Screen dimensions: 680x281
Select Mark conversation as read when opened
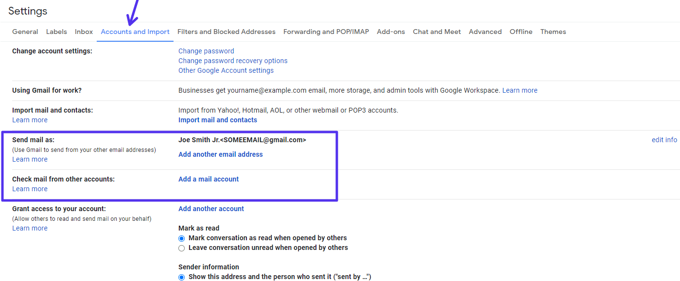[x=181, y=238]
